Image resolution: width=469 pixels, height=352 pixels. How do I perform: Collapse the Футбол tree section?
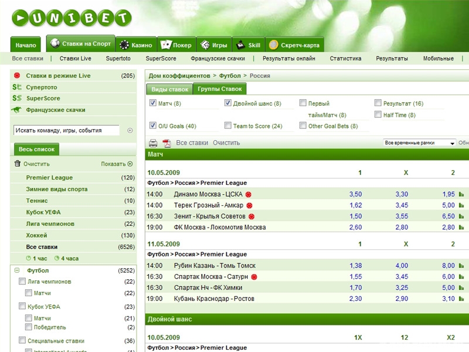coord(17,270)
